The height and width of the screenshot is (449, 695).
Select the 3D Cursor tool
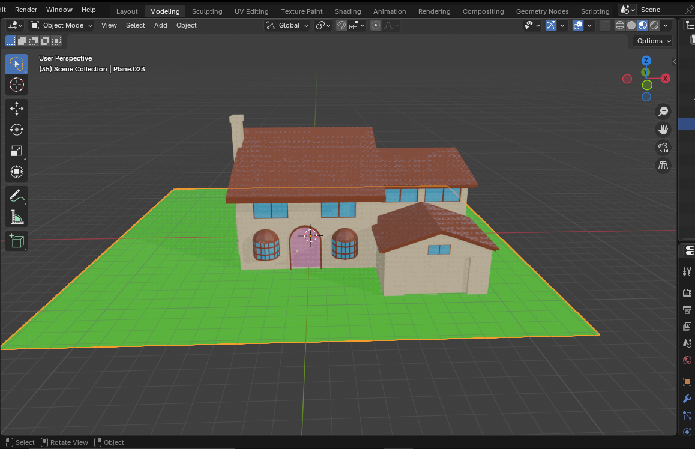pos(16,85)
